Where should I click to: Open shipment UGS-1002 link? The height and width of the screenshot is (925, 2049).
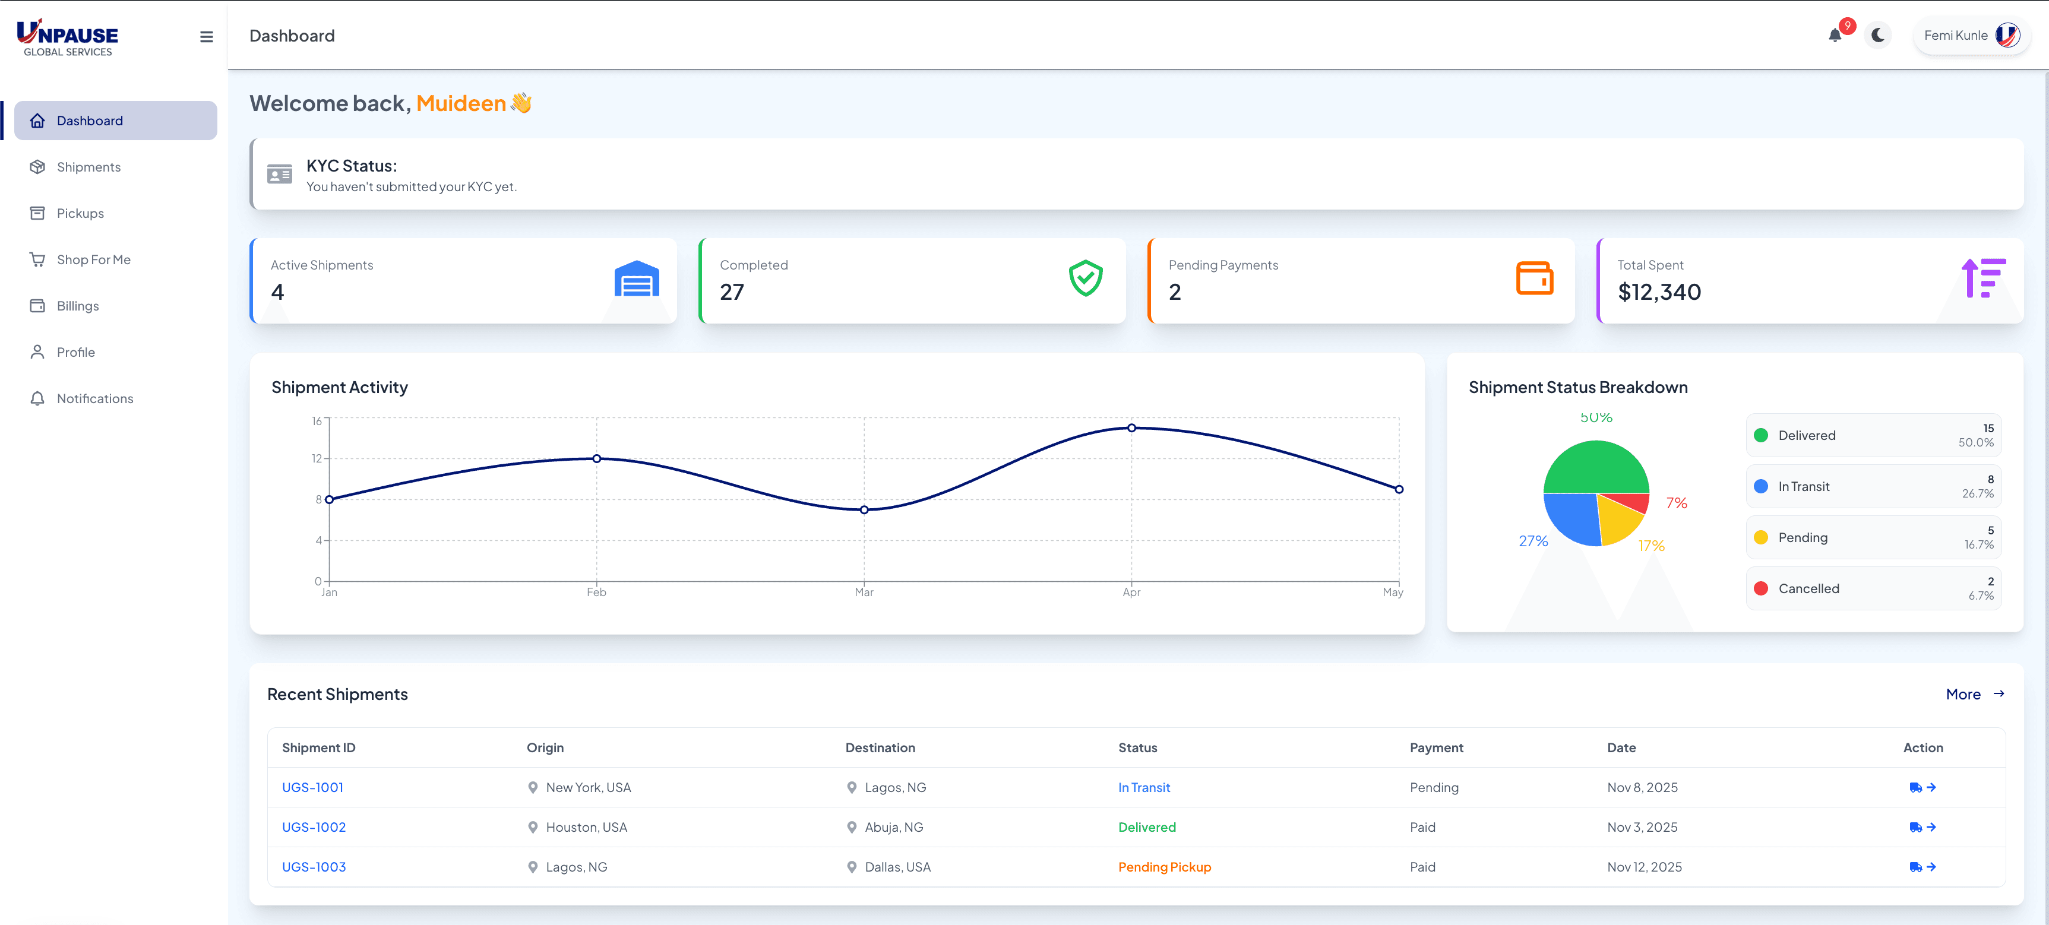314,826
